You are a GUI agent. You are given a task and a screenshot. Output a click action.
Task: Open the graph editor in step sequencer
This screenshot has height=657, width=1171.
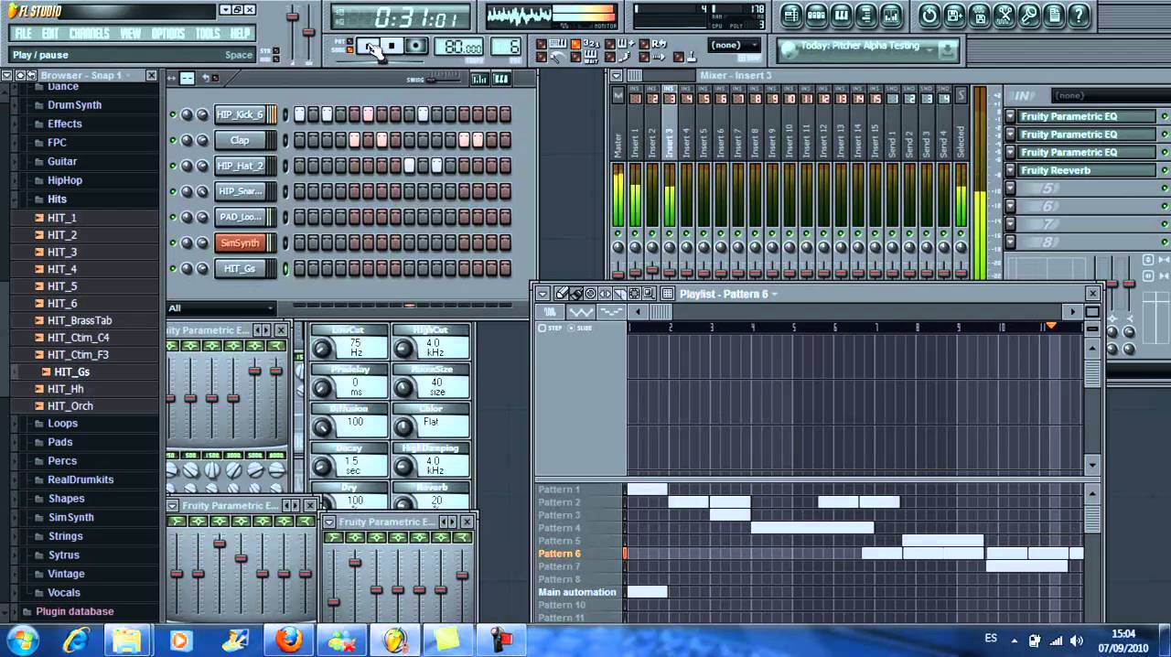(x=479, y=80)
